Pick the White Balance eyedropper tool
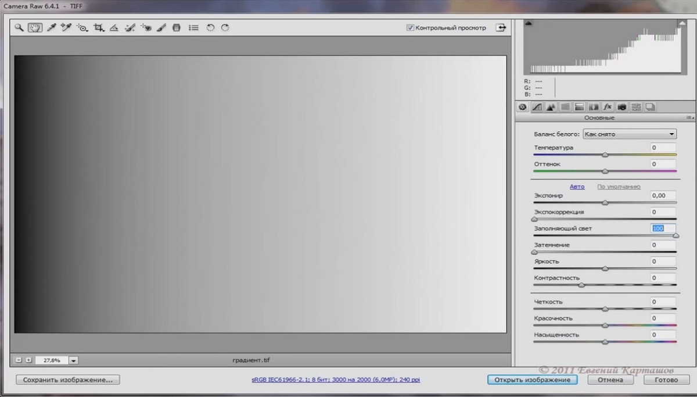This screenshot has height=397, width=697. click(52, 27)
